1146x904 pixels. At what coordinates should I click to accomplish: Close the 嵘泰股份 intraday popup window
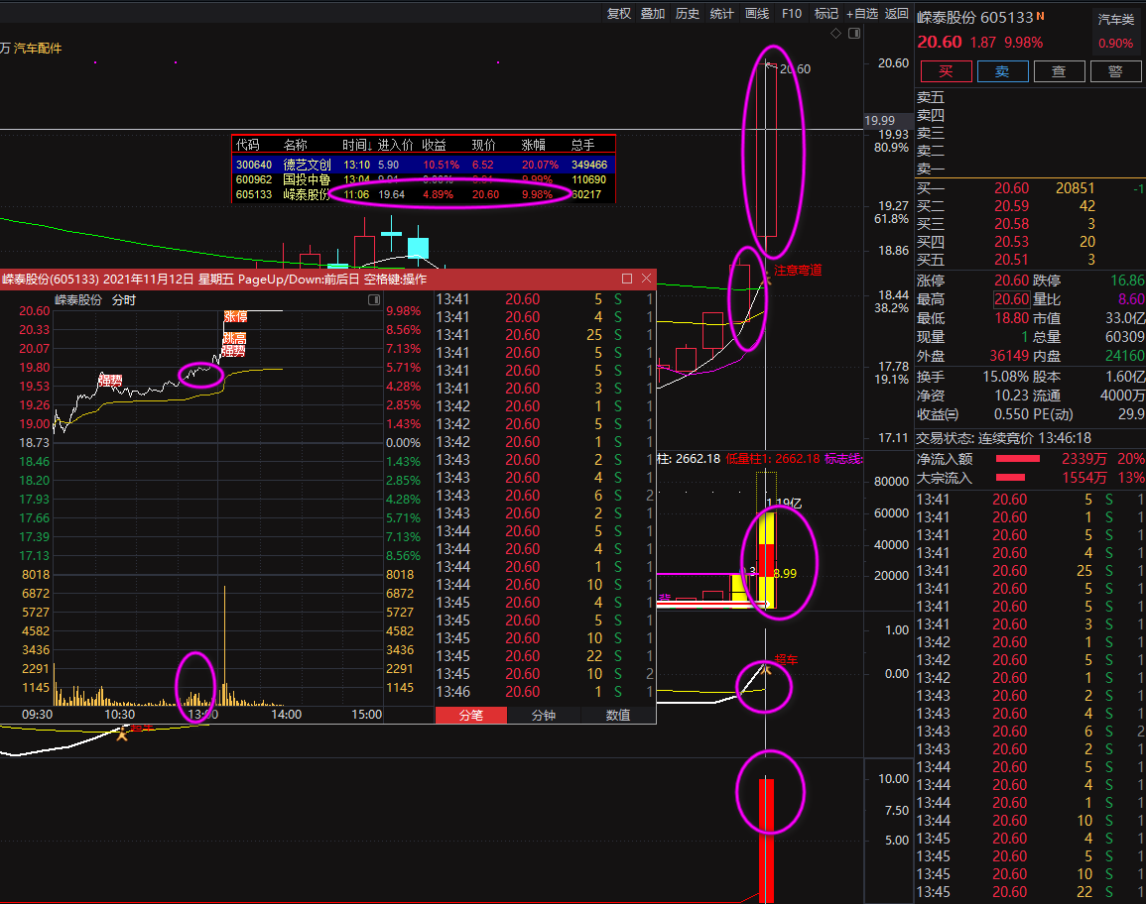coord(646,279)
